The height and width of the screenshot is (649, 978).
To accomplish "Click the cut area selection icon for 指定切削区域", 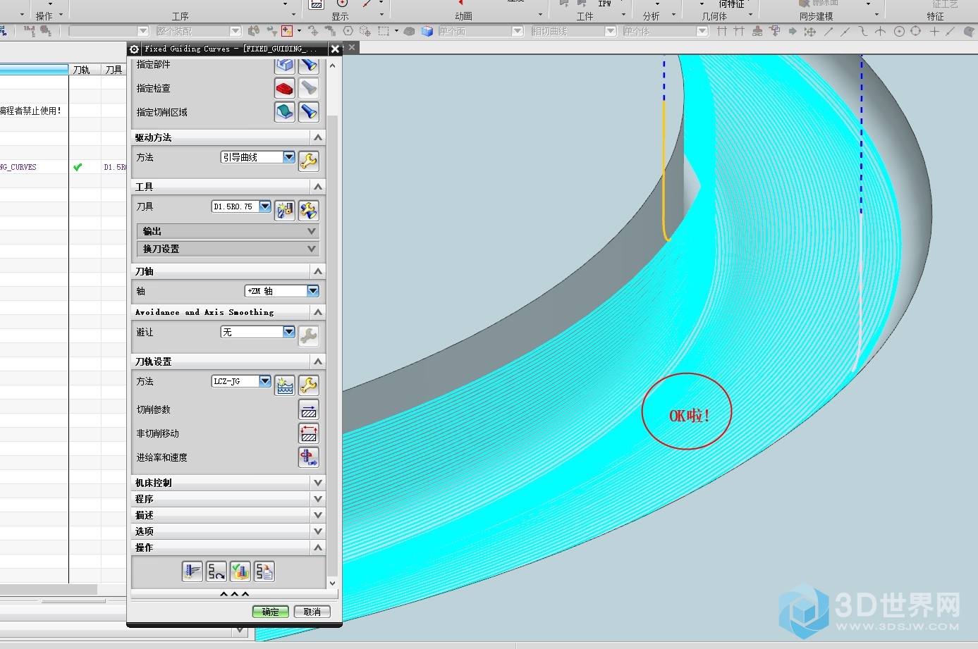I will [285, 112].
